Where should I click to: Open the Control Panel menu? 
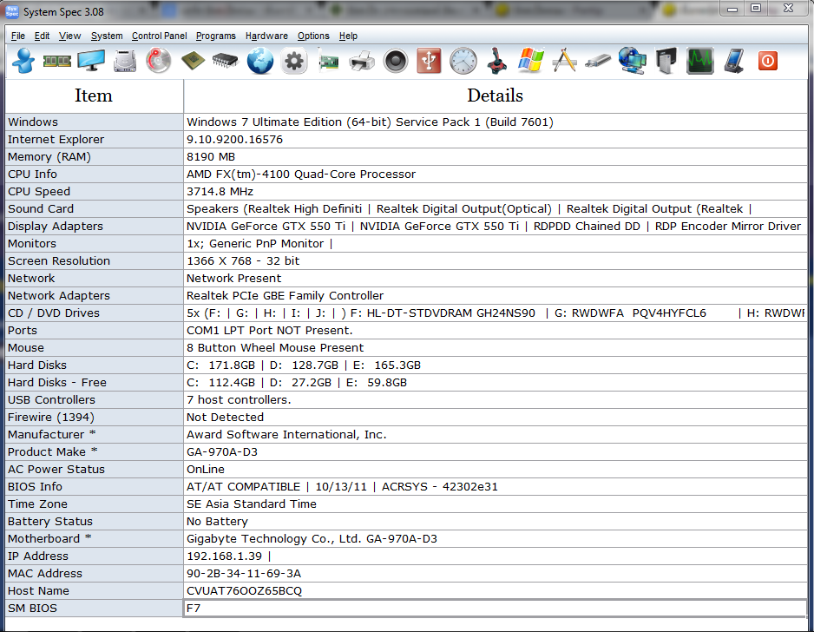(x=160, y=36)
